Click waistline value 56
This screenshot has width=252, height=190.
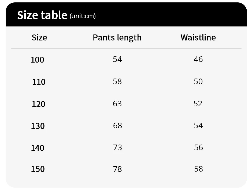pyautogui.click(x=198, y=148)
